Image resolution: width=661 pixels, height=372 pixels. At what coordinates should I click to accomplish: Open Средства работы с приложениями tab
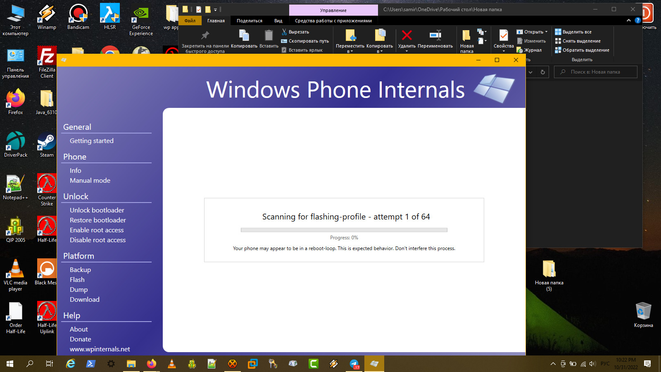333,21
